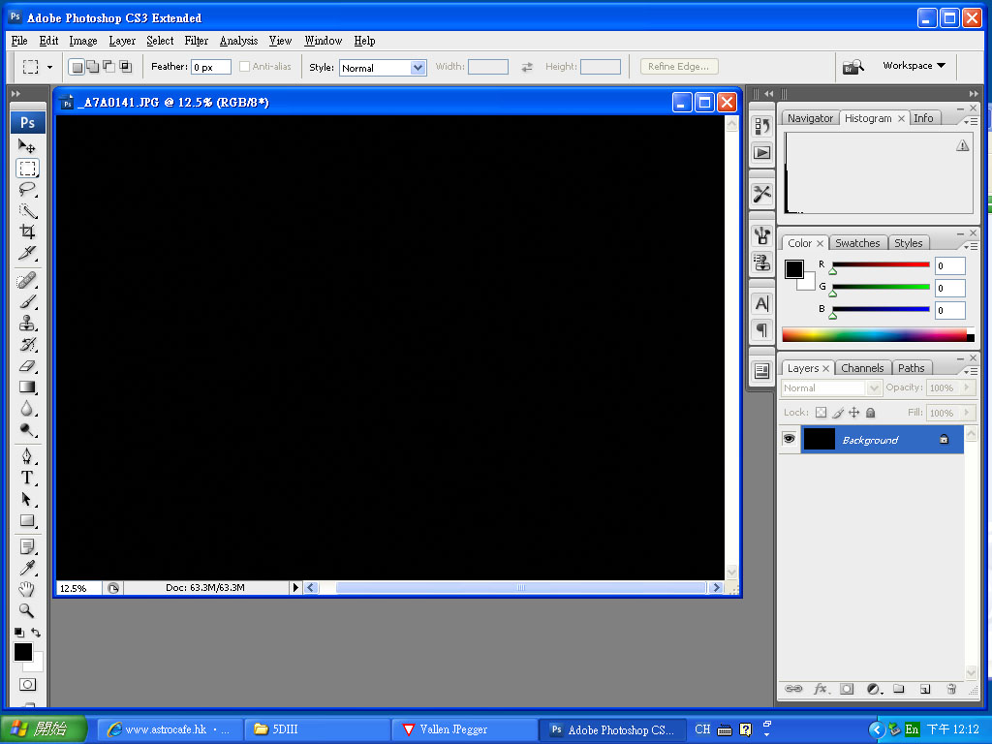Open the Workspace dropdown
Image resolution: width=992 pixels, height=744 pixels.
[913, 66]
